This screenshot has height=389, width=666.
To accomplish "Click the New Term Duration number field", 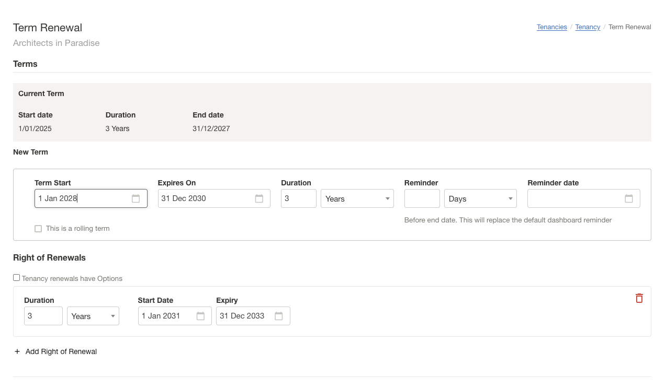I will (x=298, y=198).
